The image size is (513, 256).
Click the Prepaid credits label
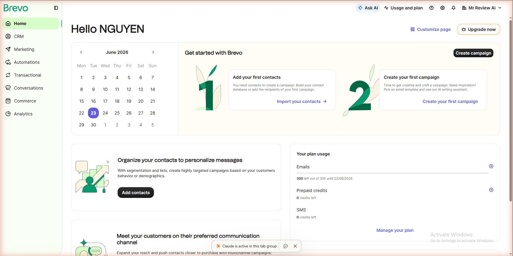312,190
